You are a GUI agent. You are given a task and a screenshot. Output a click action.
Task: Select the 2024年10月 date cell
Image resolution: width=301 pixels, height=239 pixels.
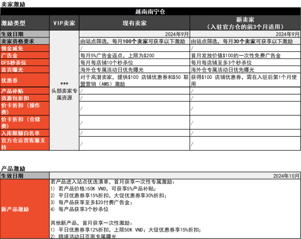click(x=175, y=176)
